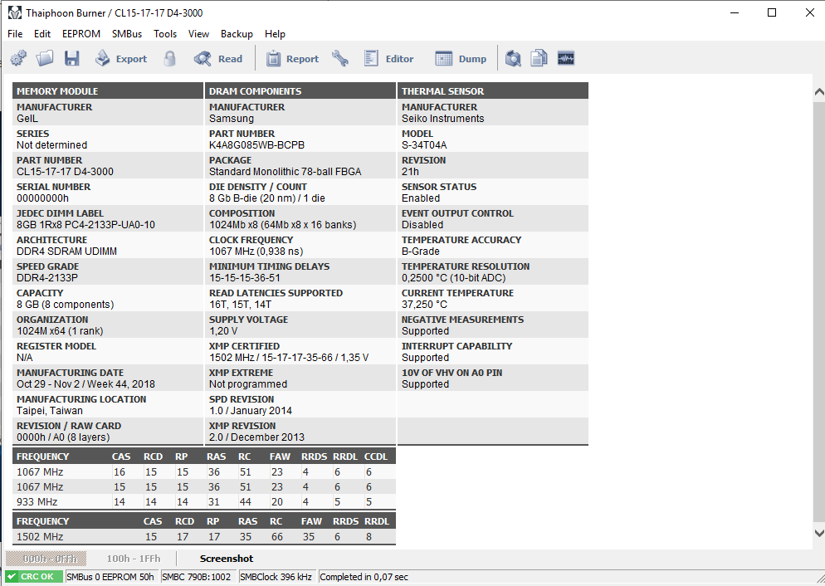Click the MEMORY MODULE column header
This screenshot has height=586, width=825.
pos(108,91)
